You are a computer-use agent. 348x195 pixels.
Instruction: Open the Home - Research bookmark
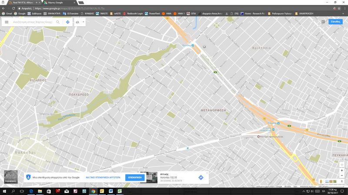[253, 13]
